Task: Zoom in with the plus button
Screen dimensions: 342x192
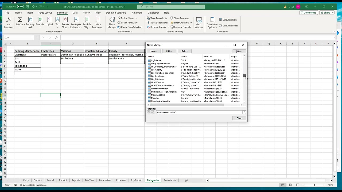Action: [x=325, y=185]
